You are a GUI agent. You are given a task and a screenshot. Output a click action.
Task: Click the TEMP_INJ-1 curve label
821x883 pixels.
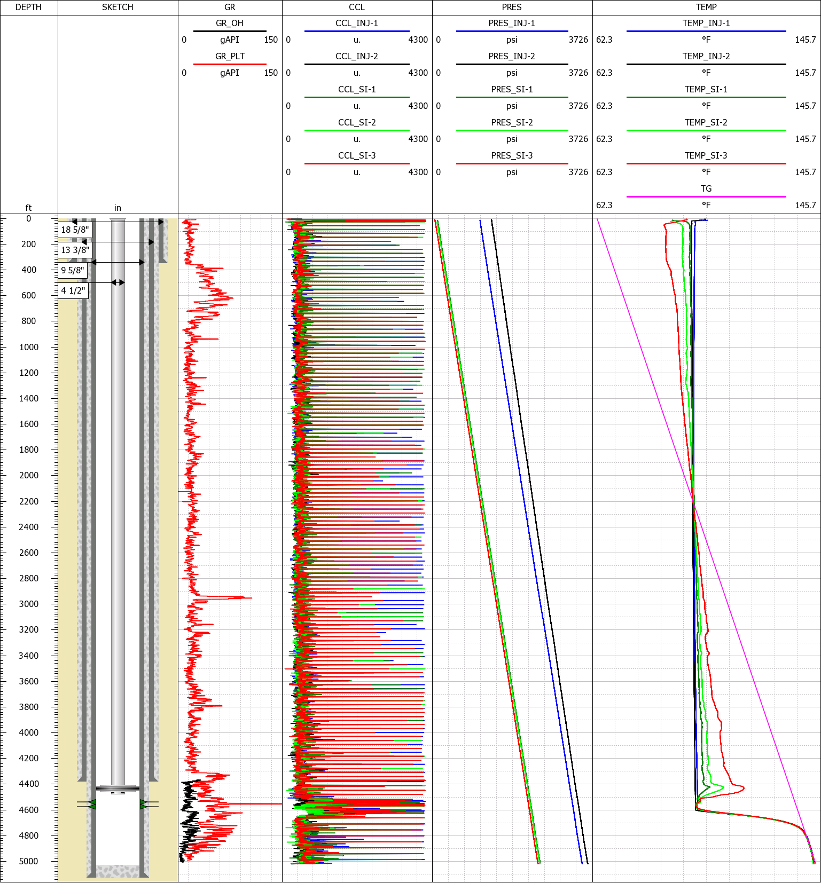[x=706, y=23]
